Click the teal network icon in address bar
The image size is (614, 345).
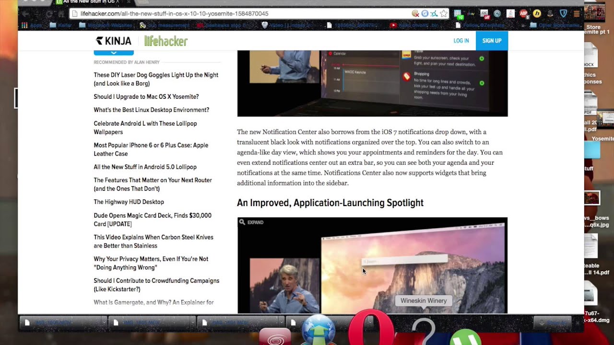coord(434,13)
